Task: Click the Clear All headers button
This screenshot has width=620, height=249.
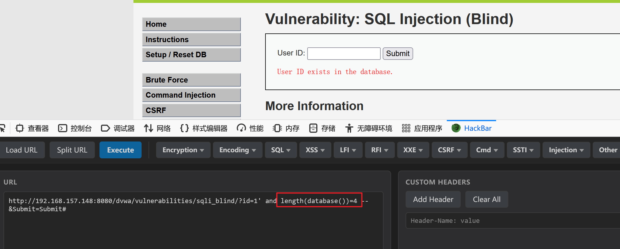Action: (x=487, y=199)
